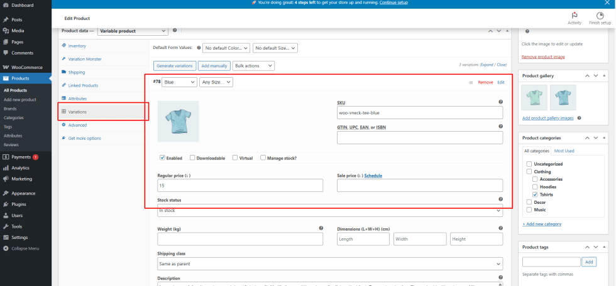The width and height of the screenshot is (616, 286).
Task: Expand the Any Size attribute dropdown
Action: point(216,82)
